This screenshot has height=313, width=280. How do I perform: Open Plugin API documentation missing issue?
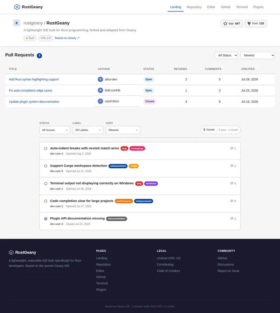(77, 219)
